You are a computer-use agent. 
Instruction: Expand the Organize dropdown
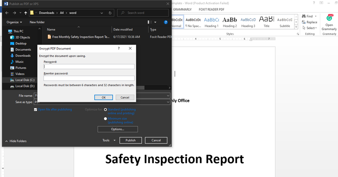point(14,22)
